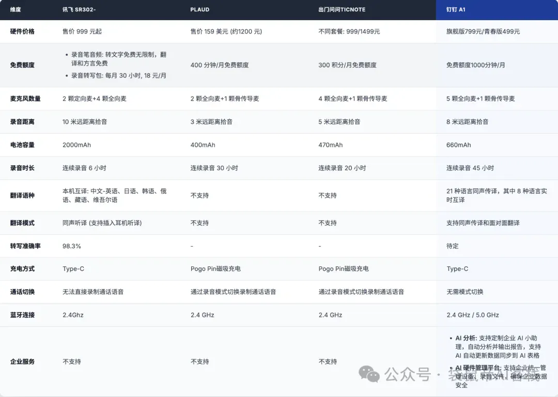Select cell 300 积分/月免费额度
This screenshot has height=397, width=558.
pyautogui.click(x=347, y=65)
